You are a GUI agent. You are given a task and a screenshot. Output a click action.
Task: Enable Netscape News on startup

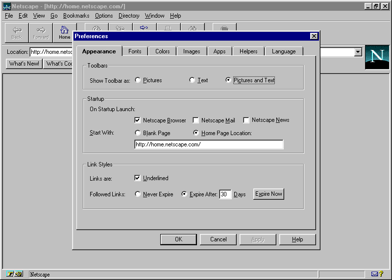coord(246,120)
